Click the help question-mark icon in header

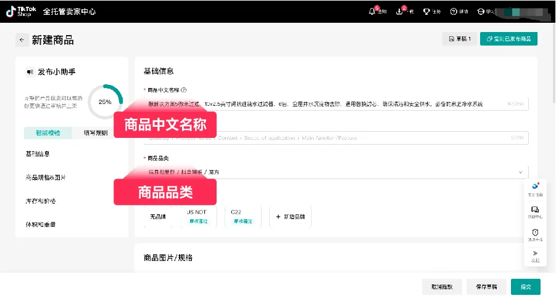click(454, 12)
